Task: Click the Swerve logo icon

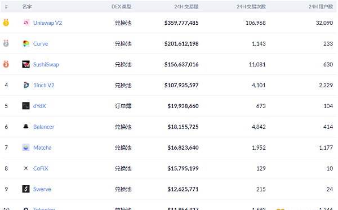Action: click(x=26, y=189)
